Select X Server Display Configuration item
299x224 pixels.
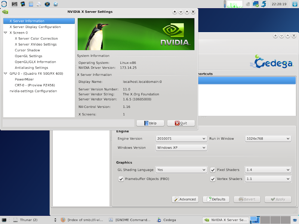(x=35, y=27)
